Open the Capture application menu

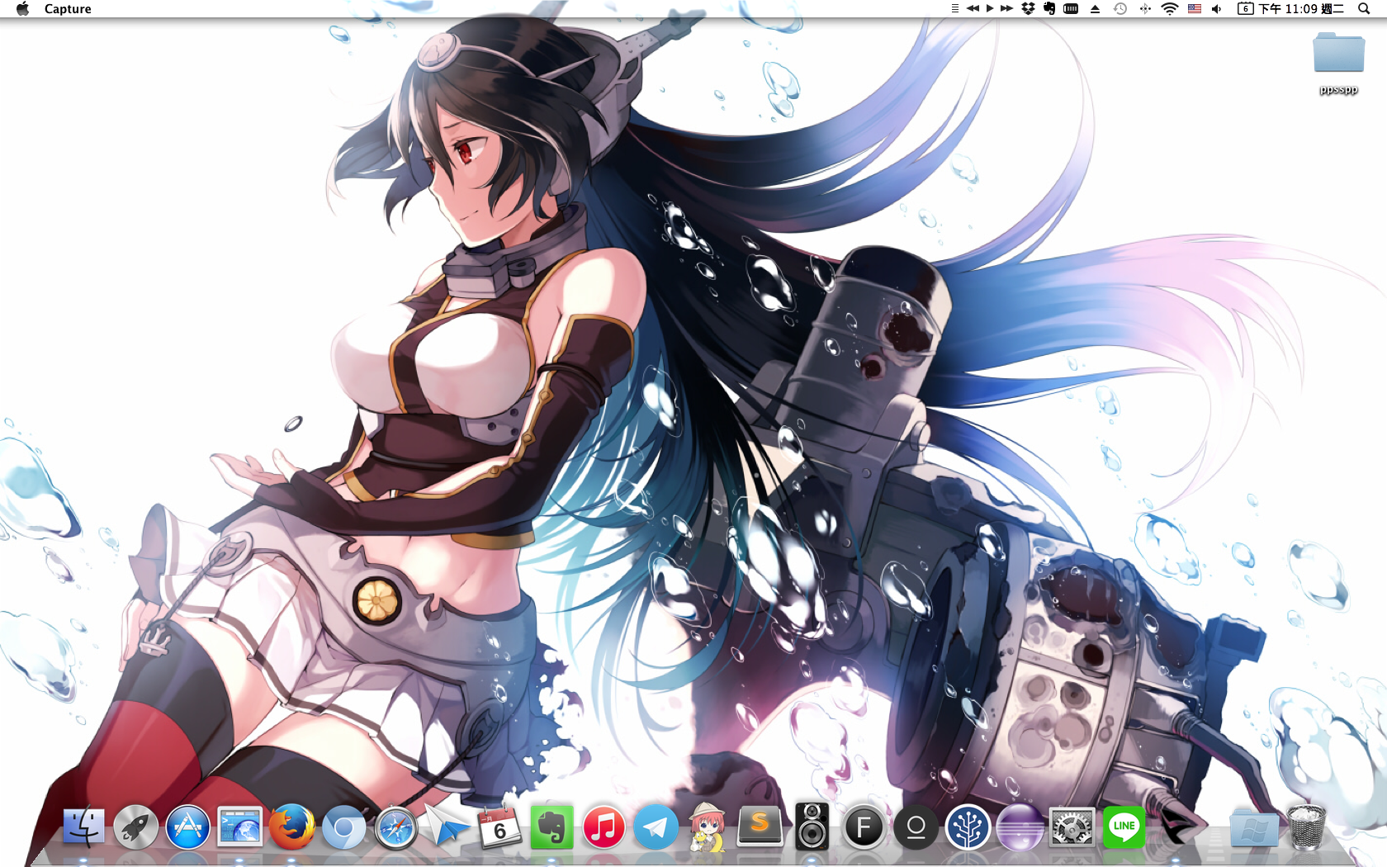pyautogui.click(x=68, y=8)
